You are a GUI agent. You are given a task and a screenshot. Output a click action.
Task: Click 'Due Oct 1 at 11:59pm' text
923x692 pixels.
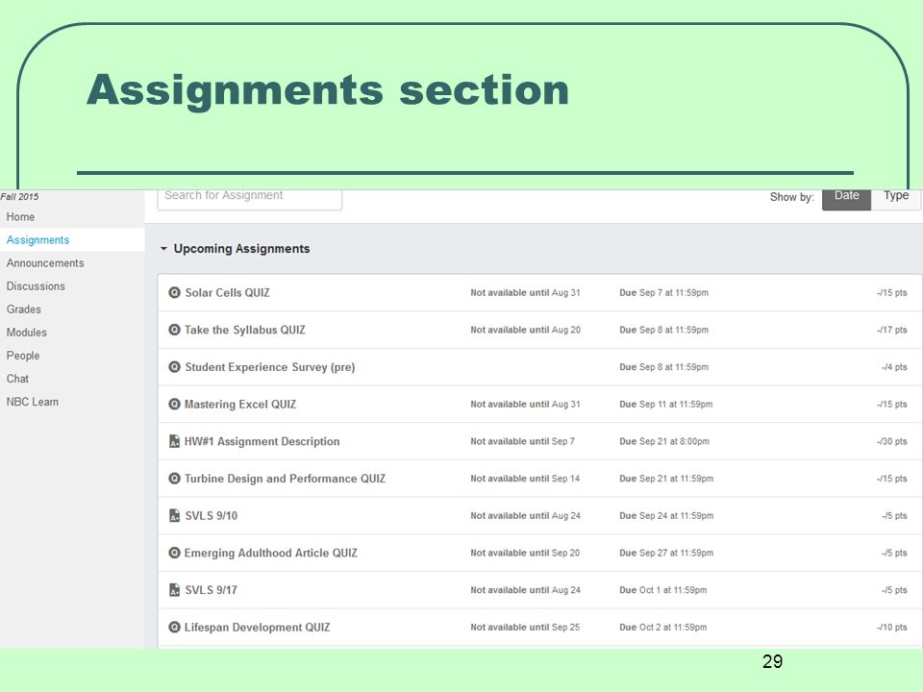tap(662, 589)
